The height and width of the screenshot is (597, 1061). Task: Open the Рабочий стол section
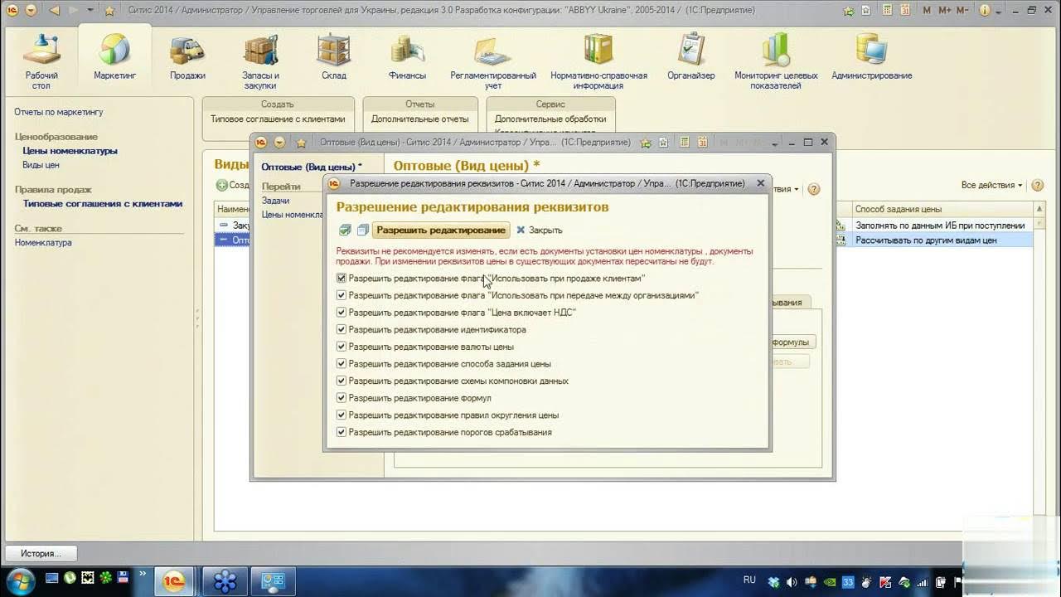click(41, 61)
